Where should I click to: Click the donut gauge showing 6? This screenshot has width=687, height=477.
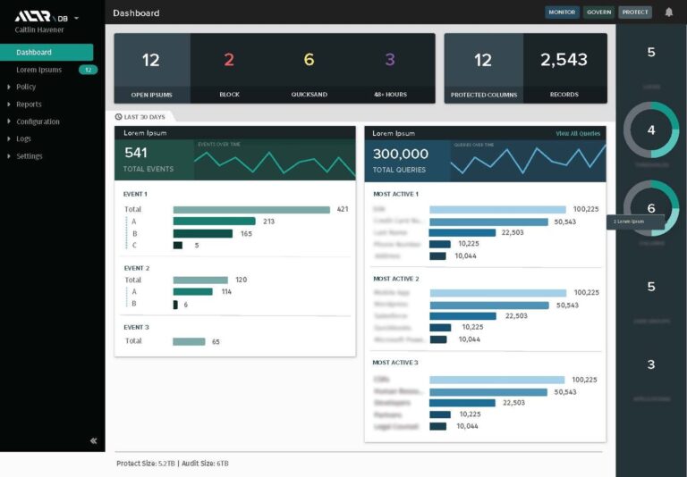[651, 208]
